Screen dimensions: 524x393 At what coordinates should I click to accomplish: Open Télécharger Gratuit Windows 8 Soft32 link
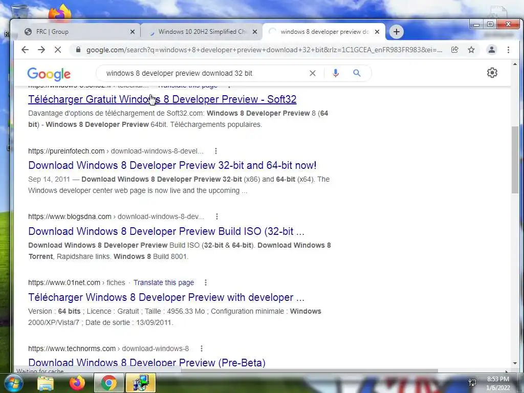click(x=162, y=99)
